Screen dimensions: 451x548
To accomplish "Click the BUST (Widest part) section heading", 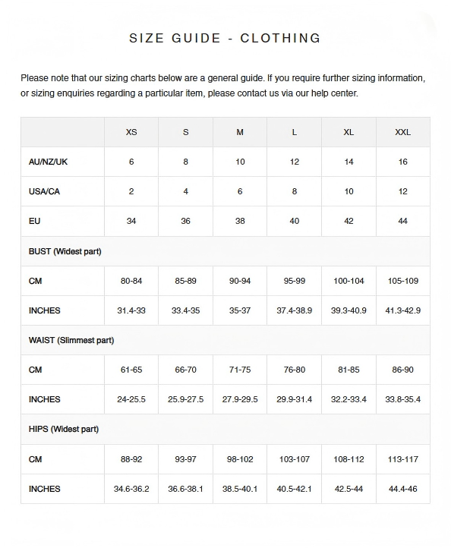I will tap(65, 251).
